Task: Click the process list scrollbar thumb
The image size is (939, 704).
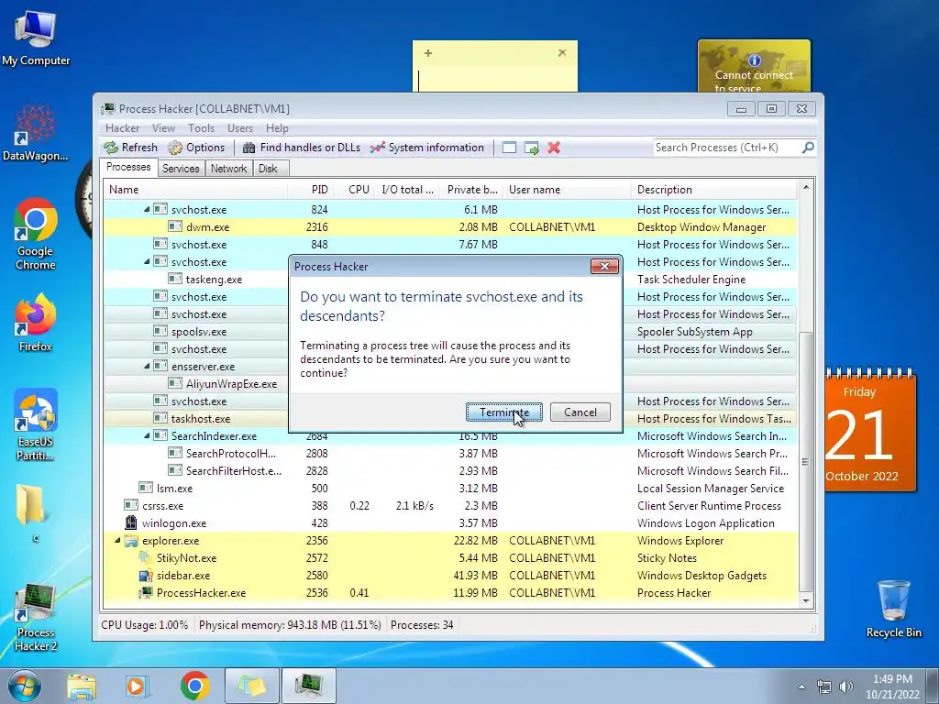Action: [x=805, y=461]
